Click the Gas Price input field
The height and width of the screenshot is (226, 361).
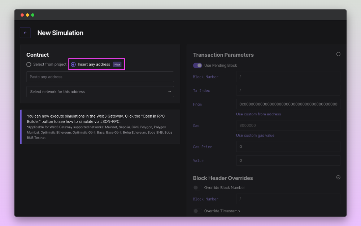pyautogui.click(x=288, y=146)
